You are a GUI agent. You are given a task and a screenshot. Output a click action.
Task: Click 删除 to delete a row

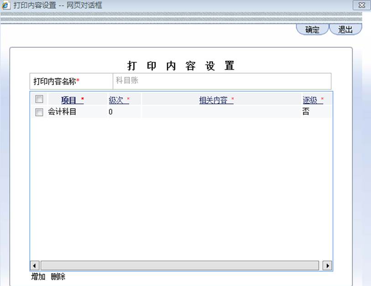click(58, 276)
